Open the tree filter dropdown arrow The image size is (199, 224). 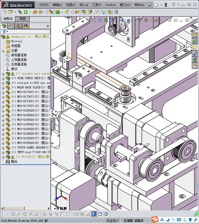pyautogui.click(x=7, y=32)
